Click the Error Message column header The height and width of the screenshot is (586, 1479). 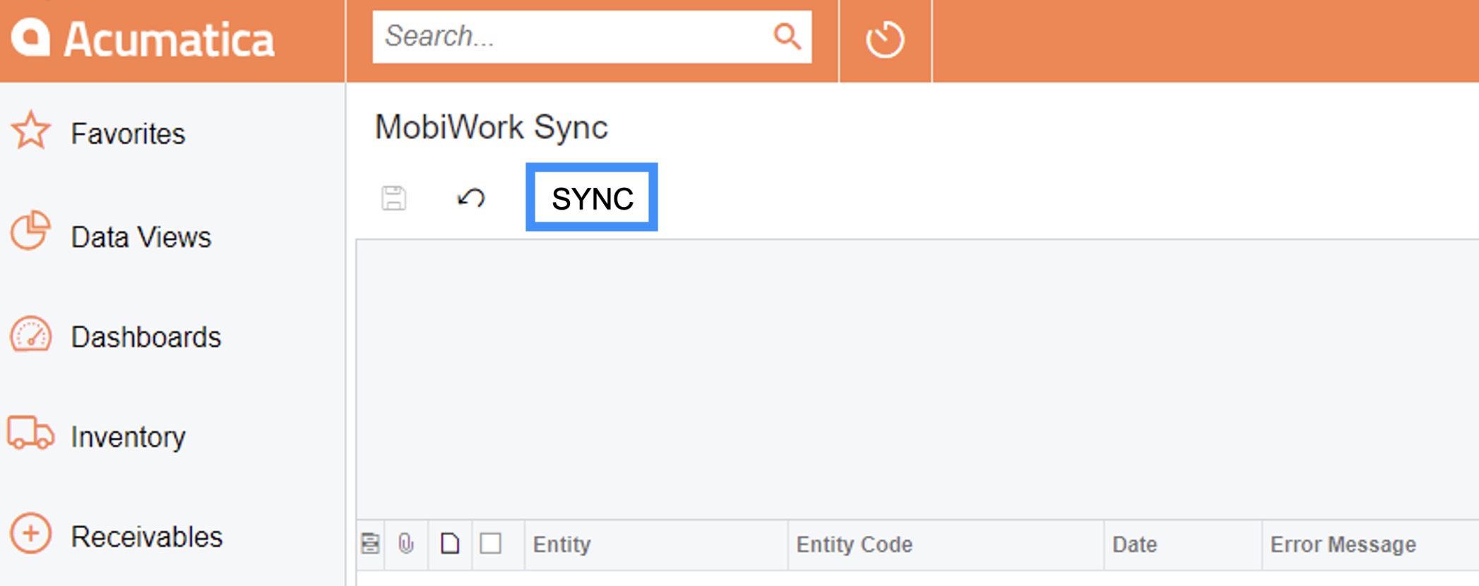pyautogui.click(x=1343, y=544)
